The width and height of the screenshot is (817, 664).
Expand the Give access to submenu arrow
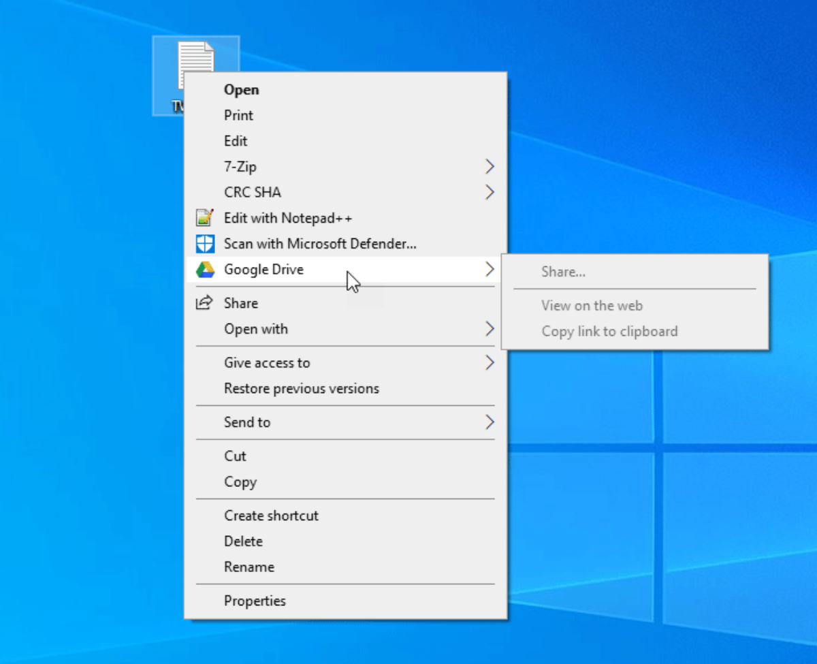[490, 363]
